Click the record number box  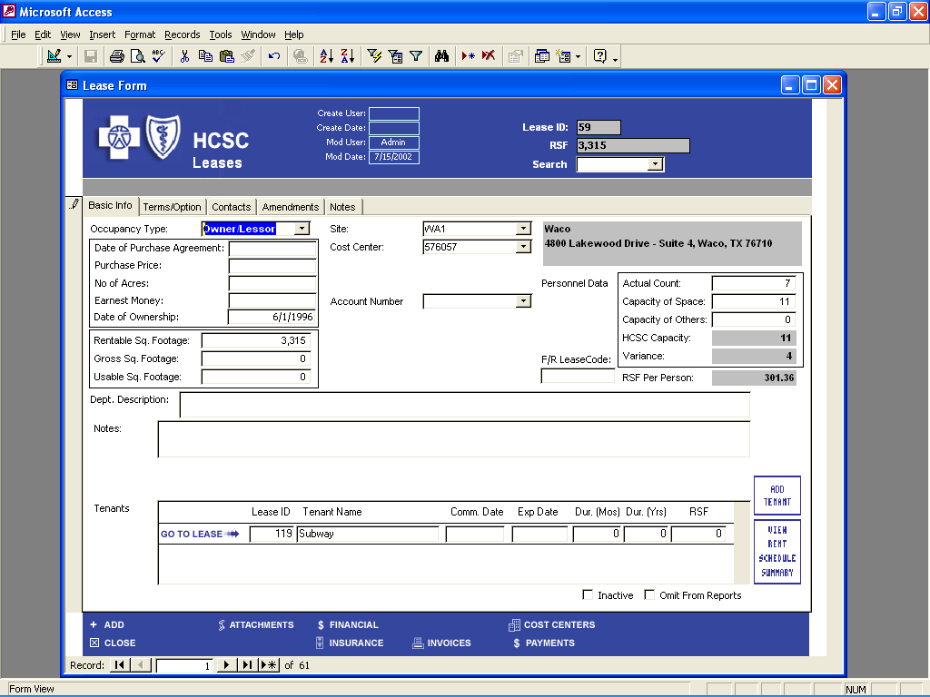[x=183, y=665]
